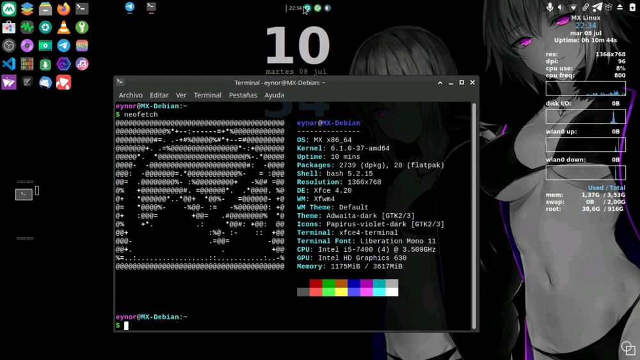Open the file manager drawer icon
640x360 pixels.
coord(45,9)
